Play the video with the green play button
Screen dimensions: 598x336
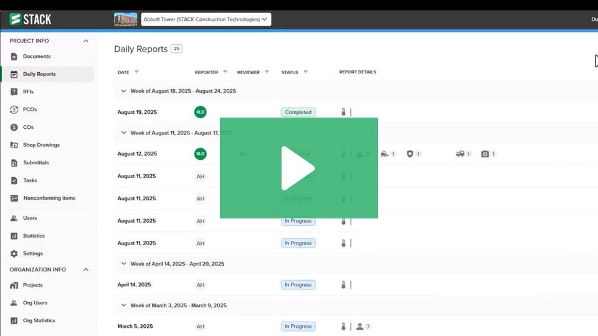[x=298, y=168]
